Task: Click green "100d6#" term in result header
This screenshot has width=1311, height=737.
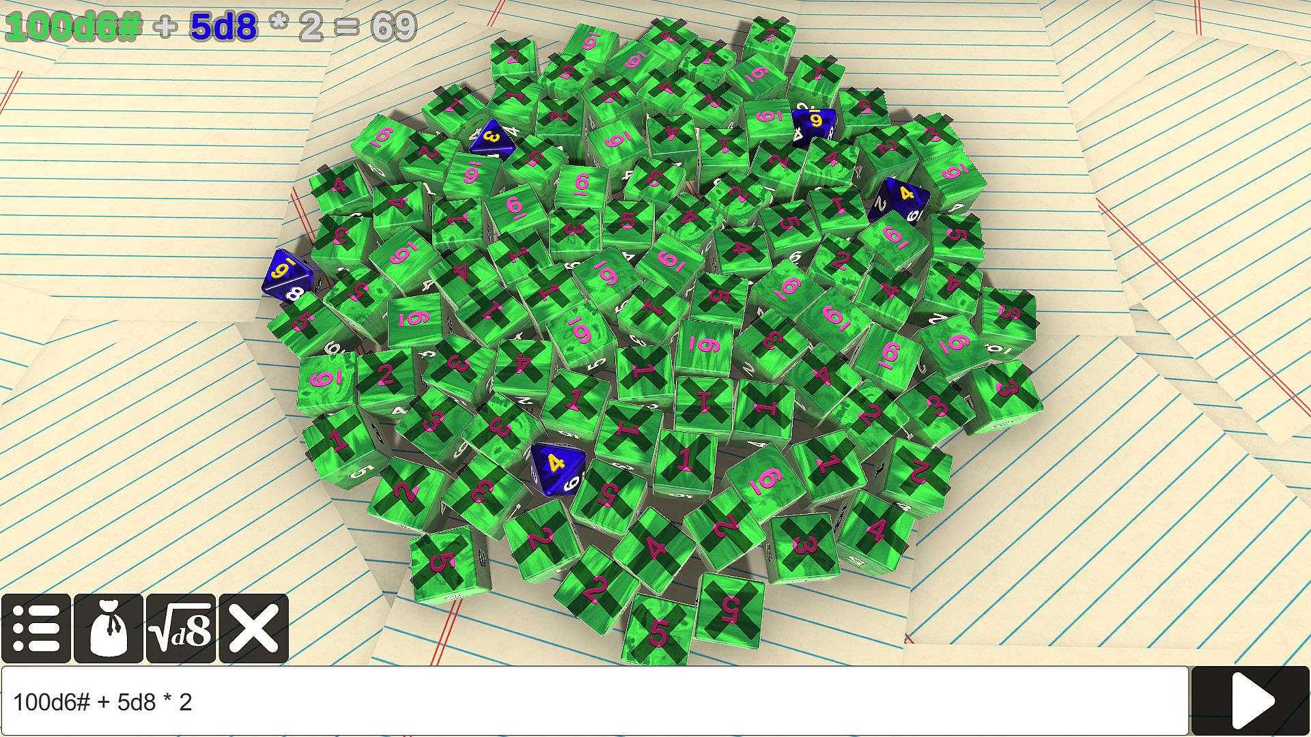Action: [74, 27]
